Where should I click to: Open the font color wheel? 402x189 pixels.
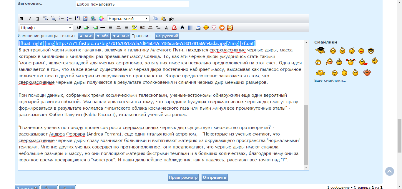click(101, 19)
